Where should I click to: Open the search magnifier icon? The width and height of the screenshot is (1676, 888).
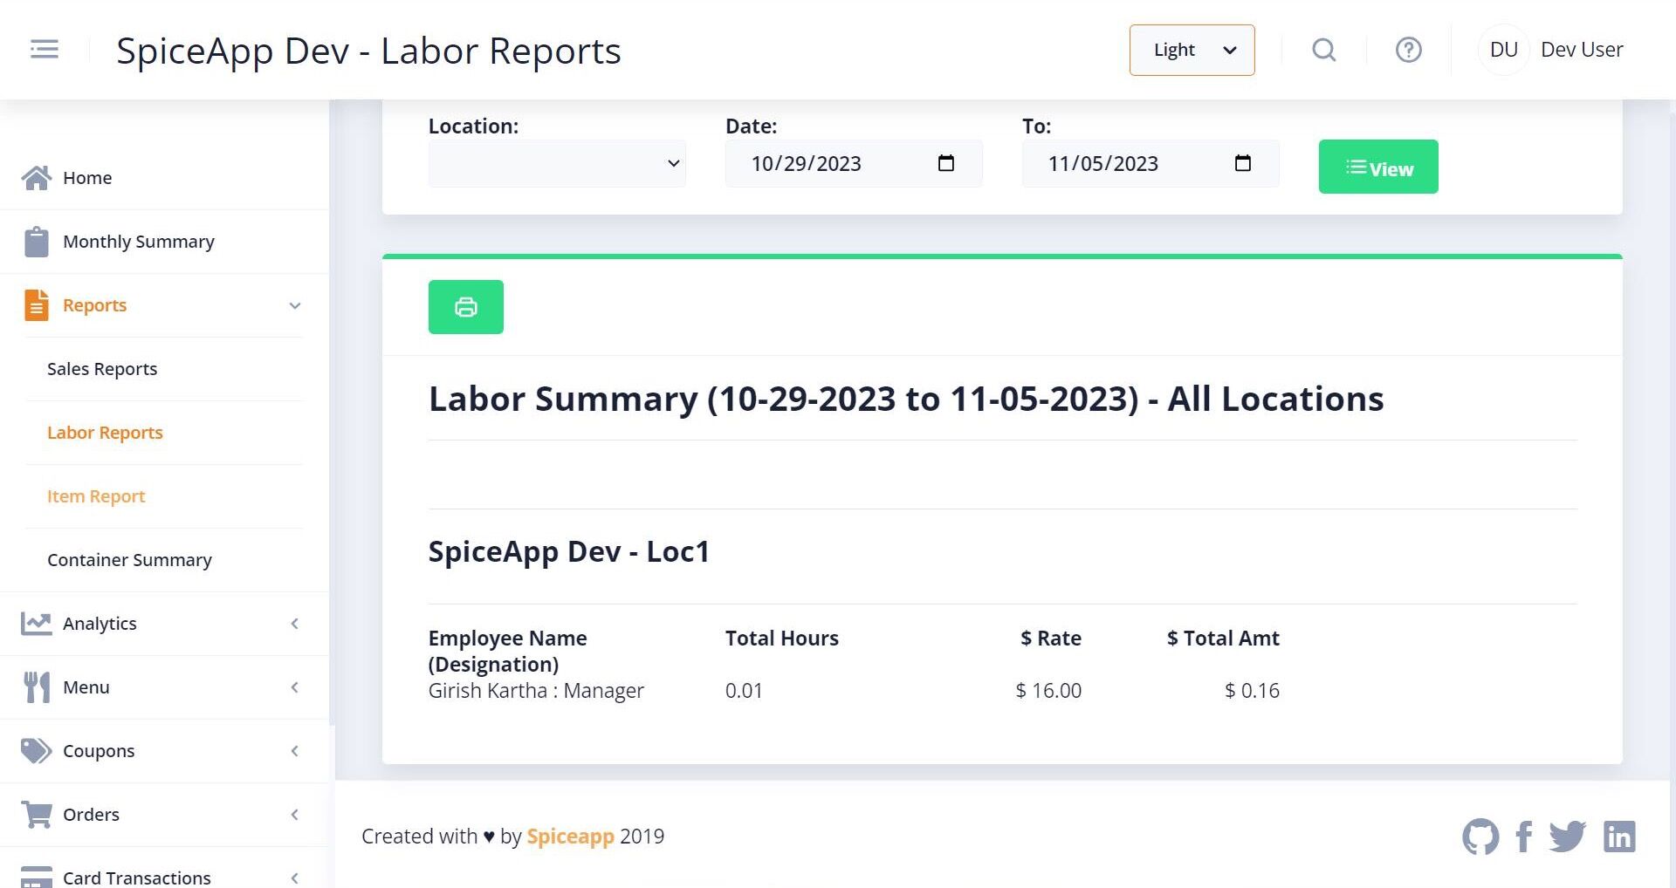click(1324, 50)
